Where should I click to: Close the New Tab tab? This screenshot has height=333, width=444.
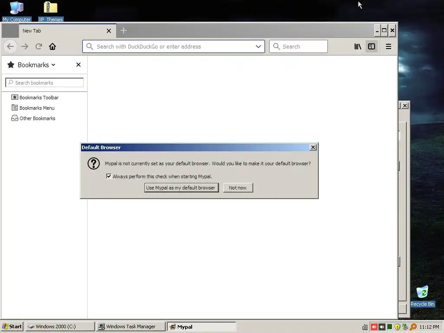(109, 31)
